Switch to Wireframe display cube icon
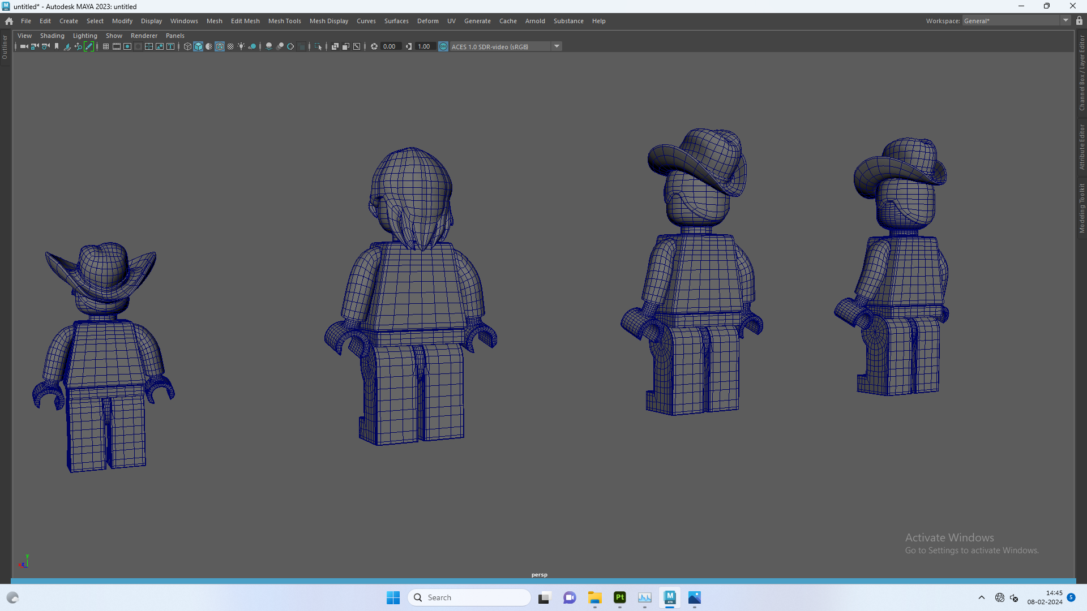 pyautogui.click(x=187, y=46)
